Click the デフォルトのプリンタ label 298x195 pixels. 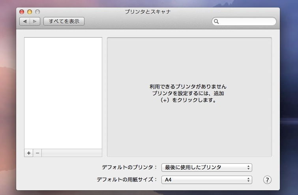[x=129, y=167]
